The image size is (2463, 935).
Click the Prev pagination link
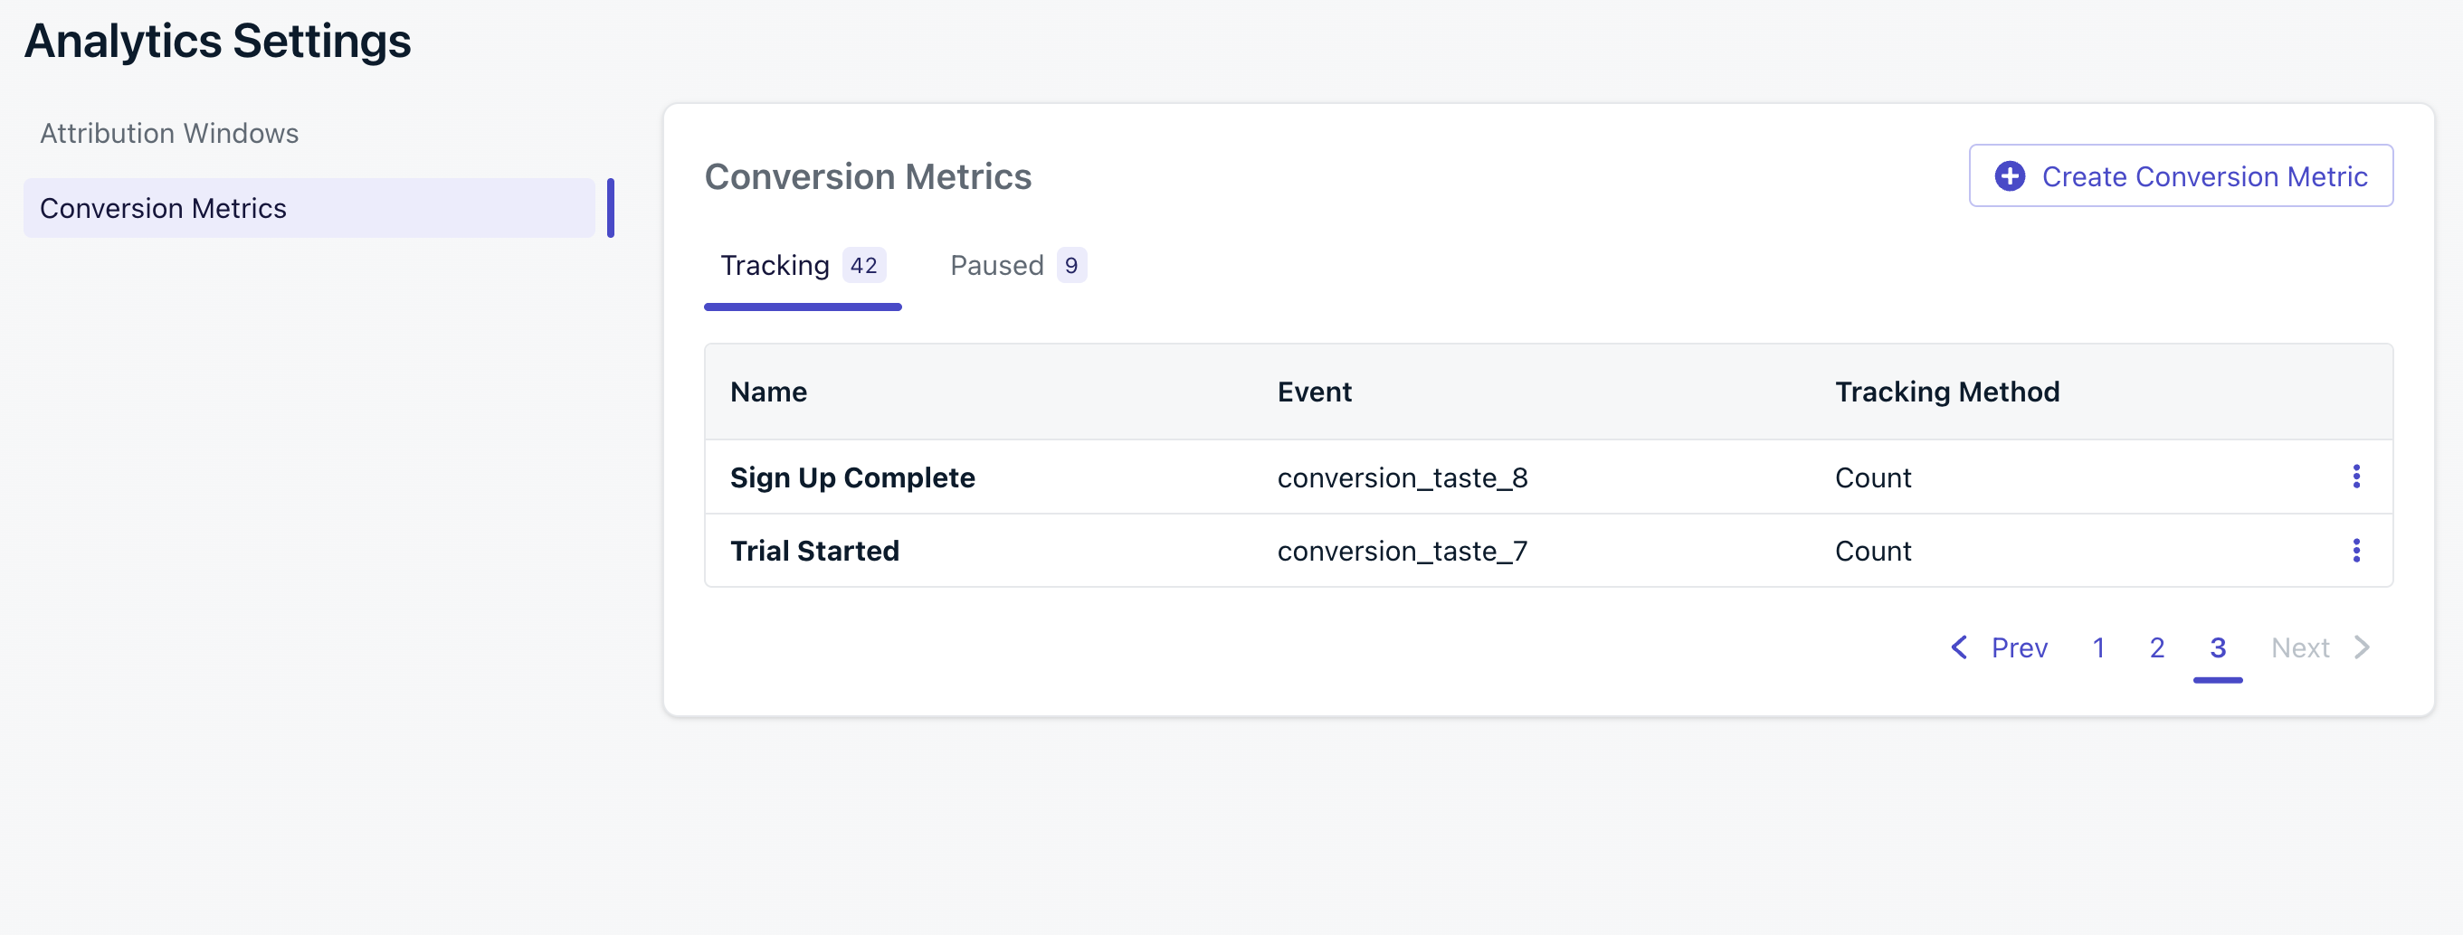(x=2019, y=647)
